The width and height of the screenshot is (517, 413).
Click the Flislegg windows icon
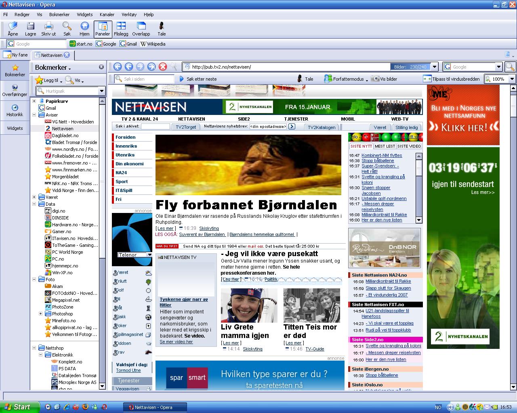coord(121,29)
